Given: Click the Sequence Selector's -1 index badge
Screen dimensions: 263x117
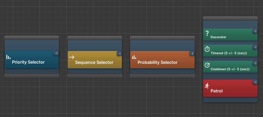Looking at the screenshot, I should pos(119,54).
